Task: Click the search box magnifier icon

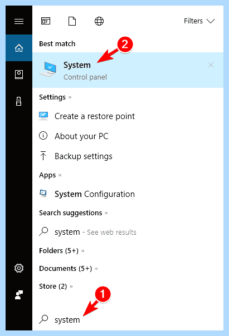Action: point(43,319)
